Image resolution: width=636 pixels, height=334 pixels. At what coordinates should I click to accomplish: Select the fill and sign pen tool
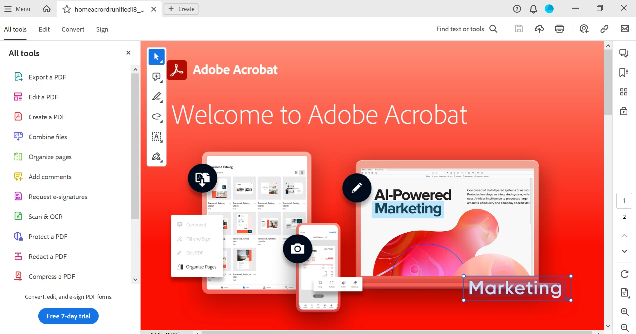[157, 157]
